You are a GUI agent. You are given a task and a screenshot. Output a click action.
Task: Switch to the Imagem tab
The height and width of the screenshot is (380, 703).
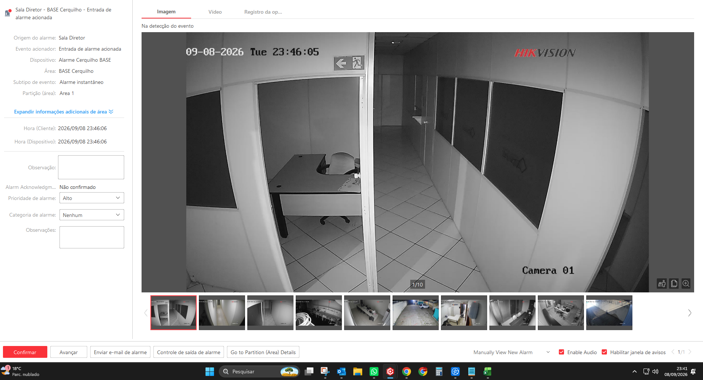click(x=166, y=12)
